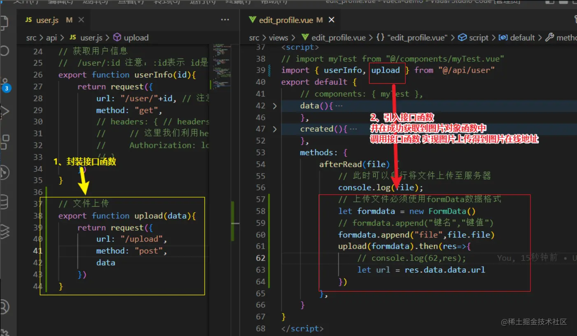Expand the folded created() block at line 47
The height and width of the screenshot is (336, 577).
click(275, 129)
